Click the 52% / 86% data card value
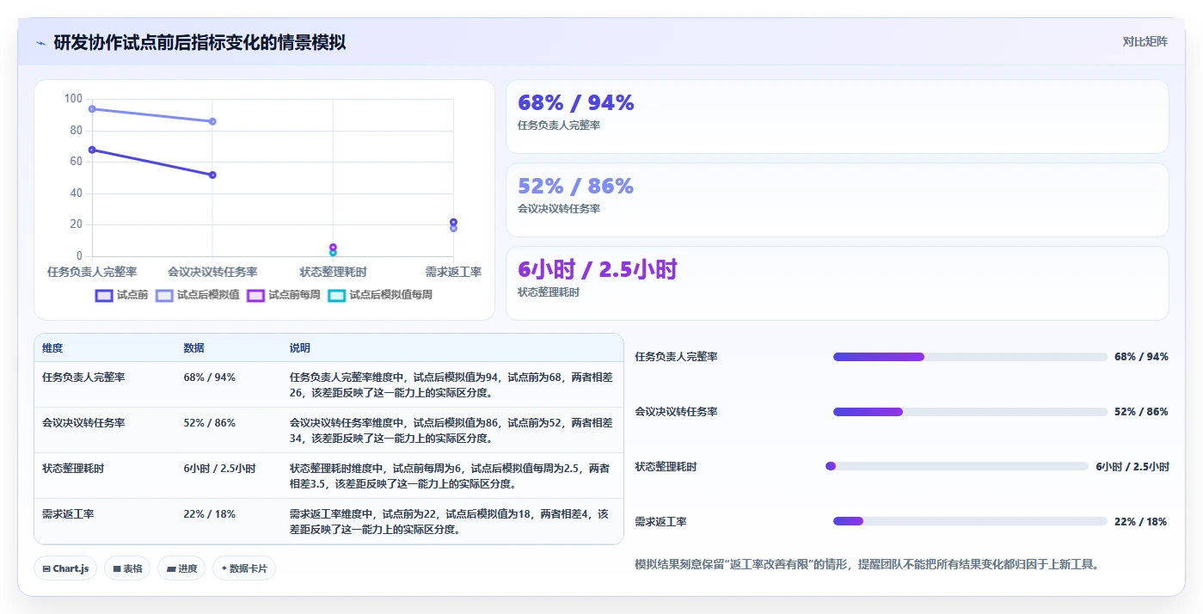The height and width of the screenshot is (614, 1203). (575, 187)
